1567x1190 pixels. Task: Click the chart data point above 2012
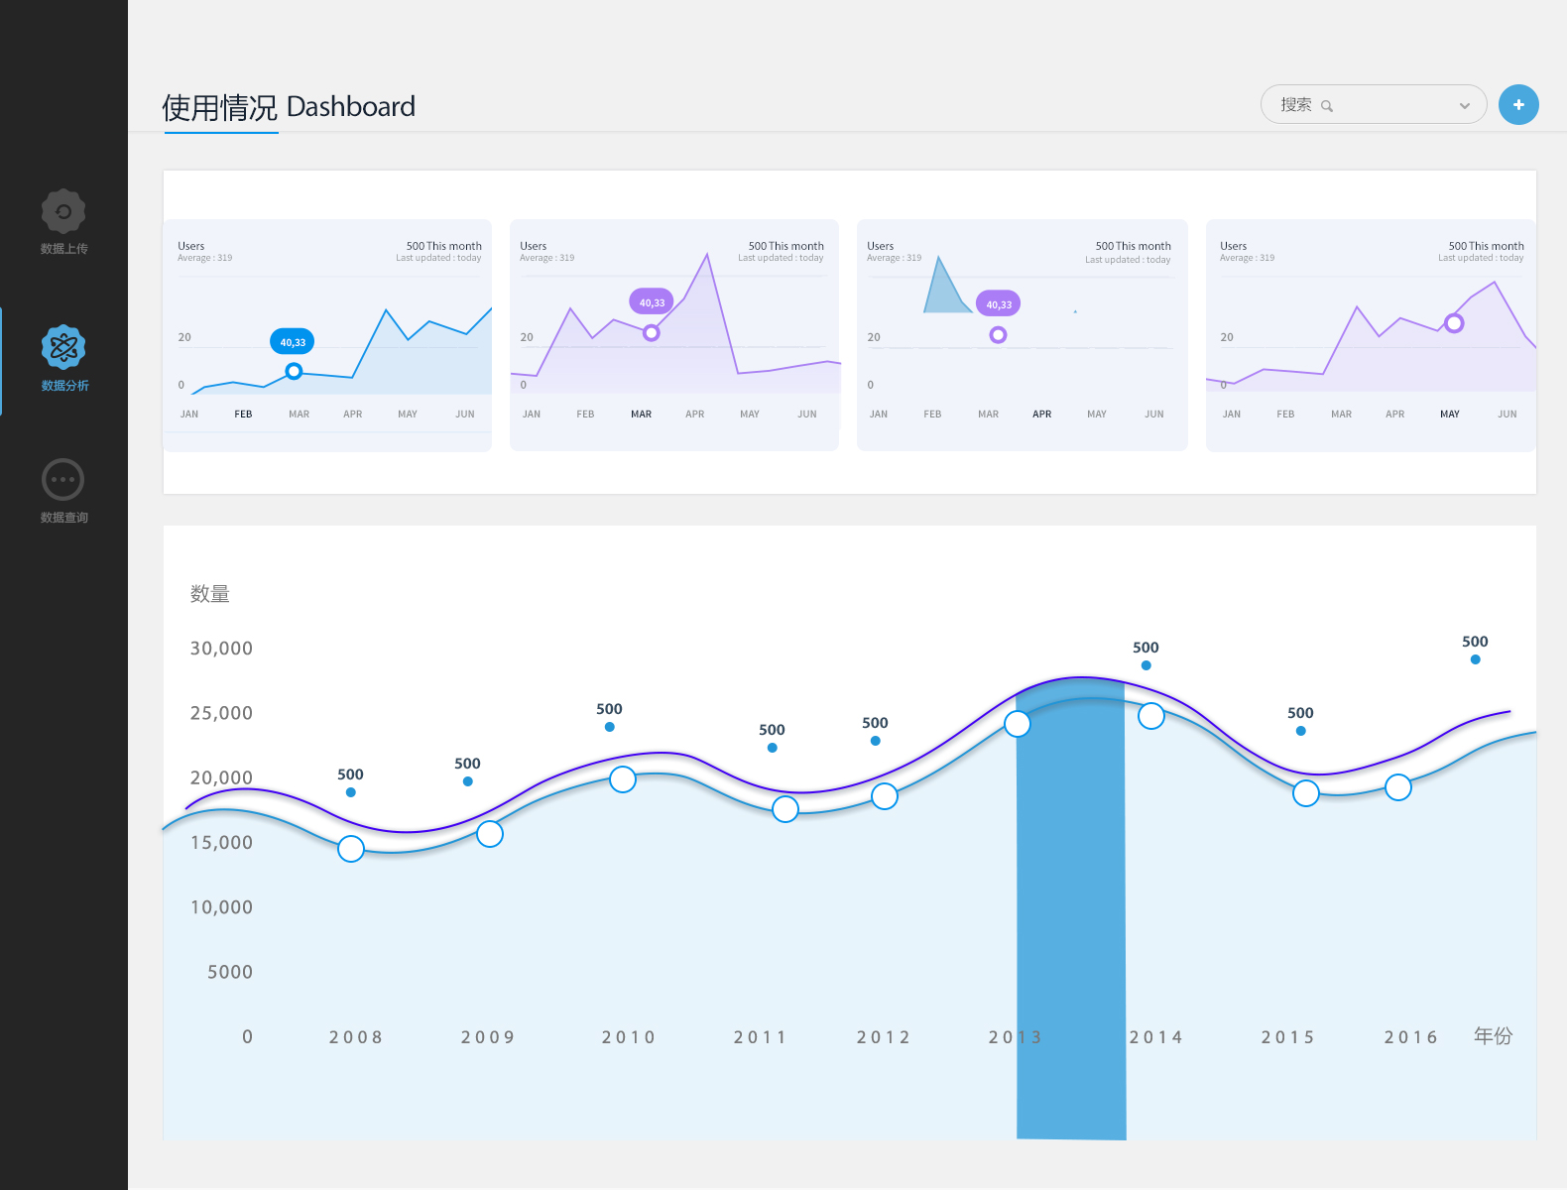pyautogui.click(x=885, y=795)
